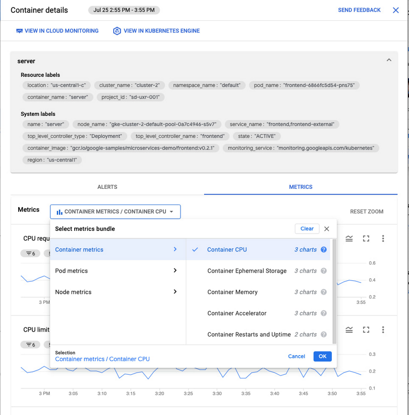Viewport: 409px width, 415px height.
Task: Click checkmark beside Container CPU
Action: tap(195, 249)
